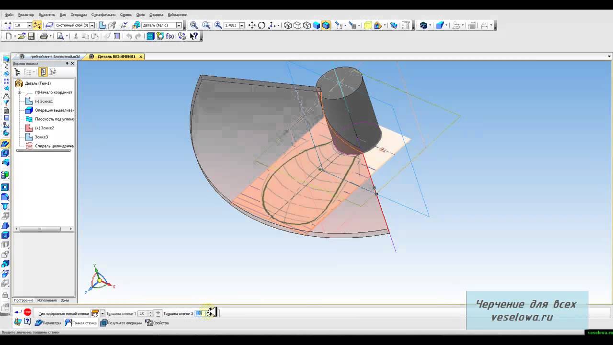Viewport: 613px width, 345px height.
Task: Undo the last action
Action: pyautogui.click(x=129, y=36)
